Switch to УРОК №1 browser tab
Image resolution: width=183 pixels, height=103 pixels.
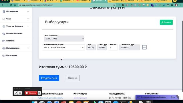click(x=51, y=1)
